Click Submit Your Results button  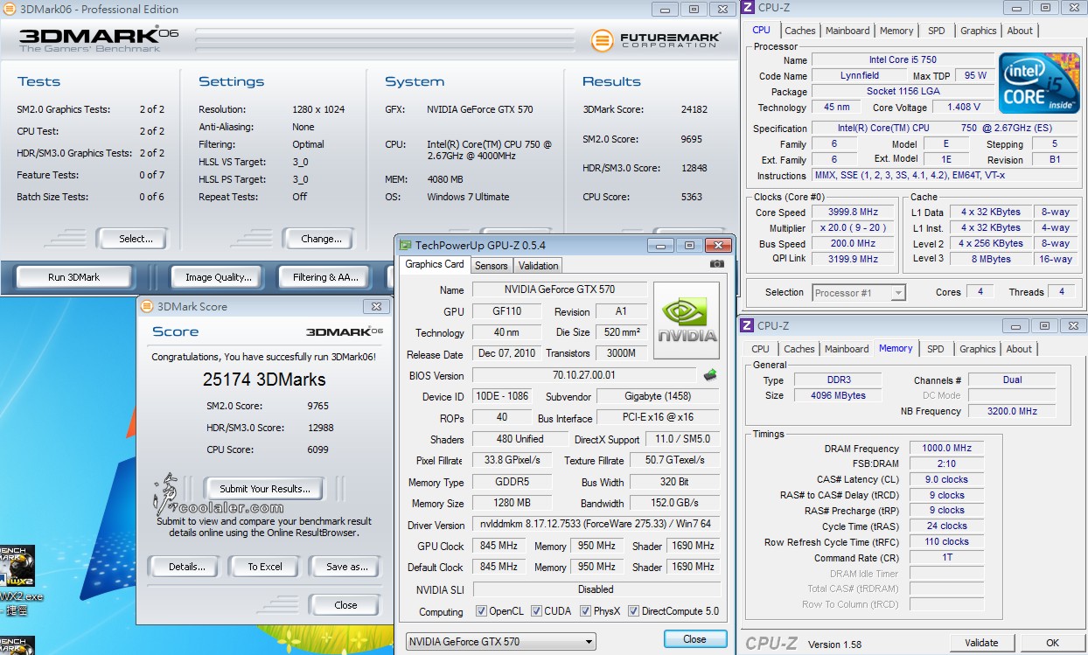pyautogui.click(x=265, y=489)
